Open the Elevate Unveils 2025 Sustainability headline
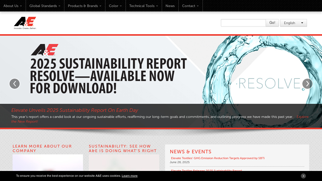322x181 pixels. coord(74,110)
